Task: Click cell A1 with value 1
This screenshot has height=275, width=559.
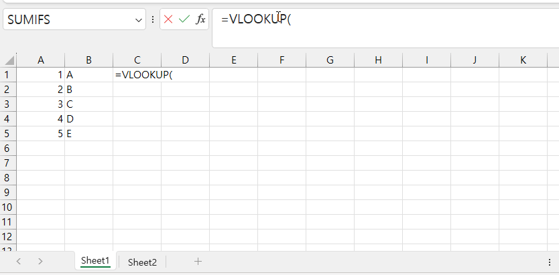Action: tap(41, 75)
